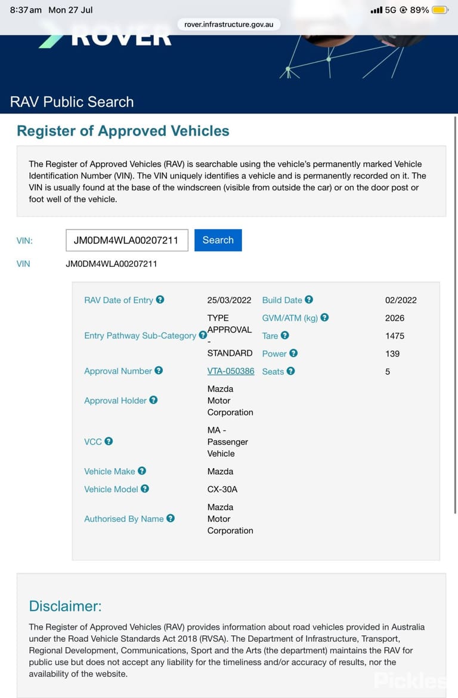This screenshot has width=458, height=698.
Task: Click the Power help icon
Action: [x=293, y=353]
